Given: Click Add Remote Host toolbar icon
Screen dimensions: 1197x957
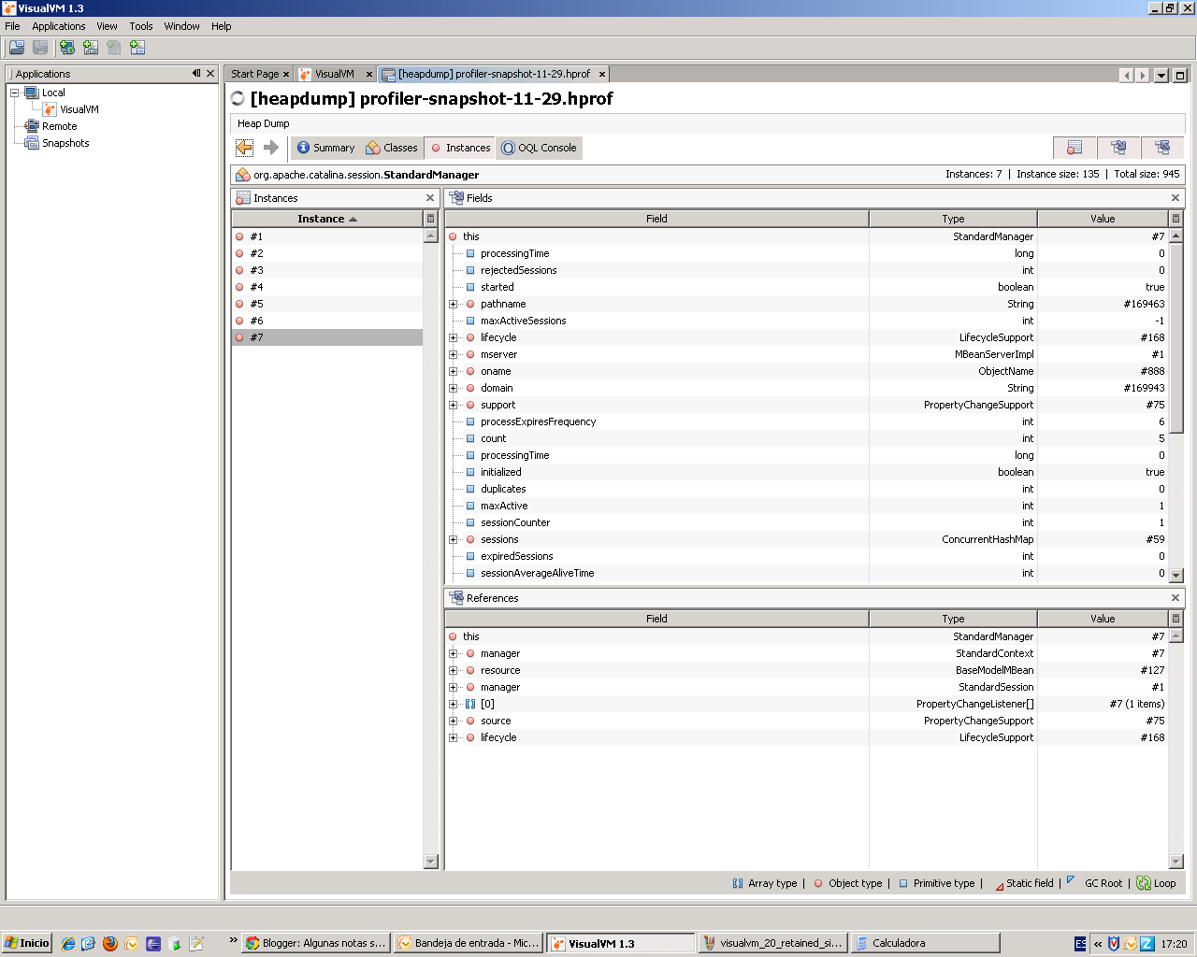Looking at the screenshot, I should 67,48.
